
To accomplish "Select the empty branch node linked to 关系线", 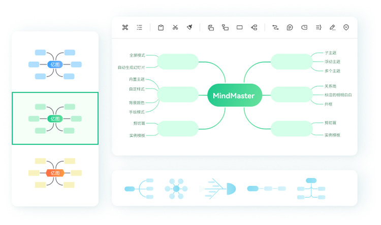I will point(292,94).
